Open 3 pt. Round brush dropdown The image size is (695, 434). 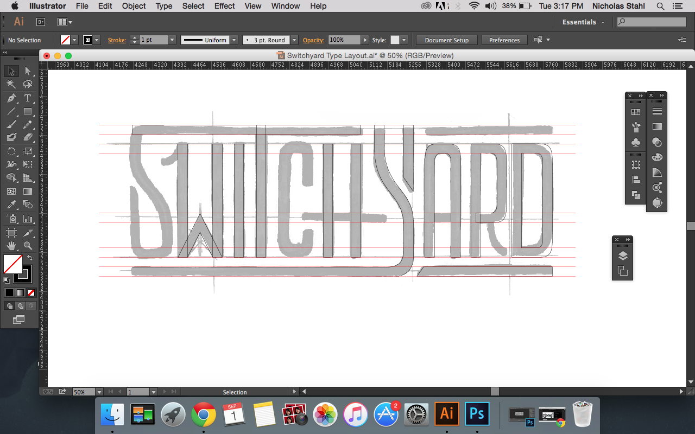click(294, 40)
